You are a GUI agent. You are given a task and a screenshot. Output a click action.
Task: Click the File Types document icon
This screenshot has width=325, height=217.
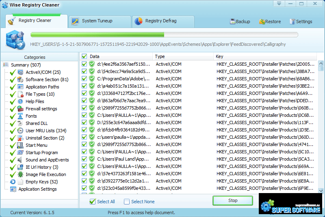click(x=20, y=94)
